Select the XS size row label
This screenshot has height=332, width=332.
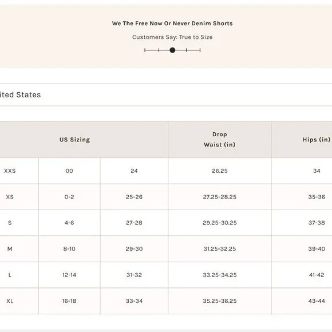click(x=10, y=197)
